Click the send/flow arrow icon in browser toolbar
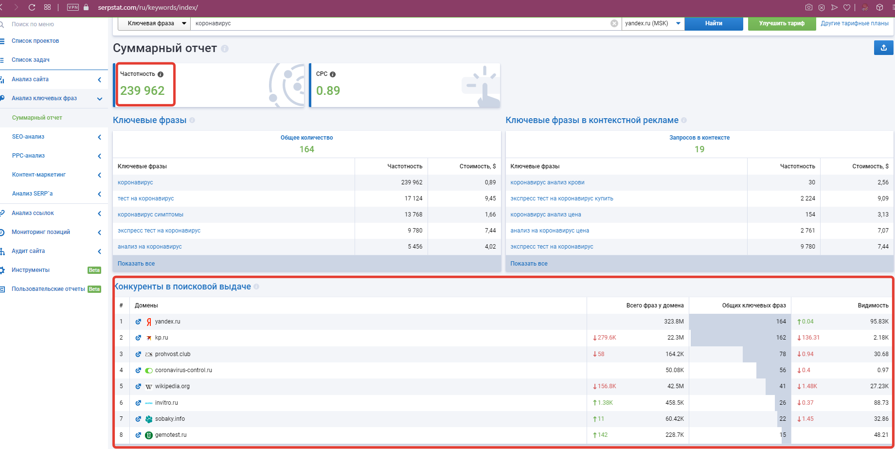Viewport: 895px width, 449px height. pos(834,7)
